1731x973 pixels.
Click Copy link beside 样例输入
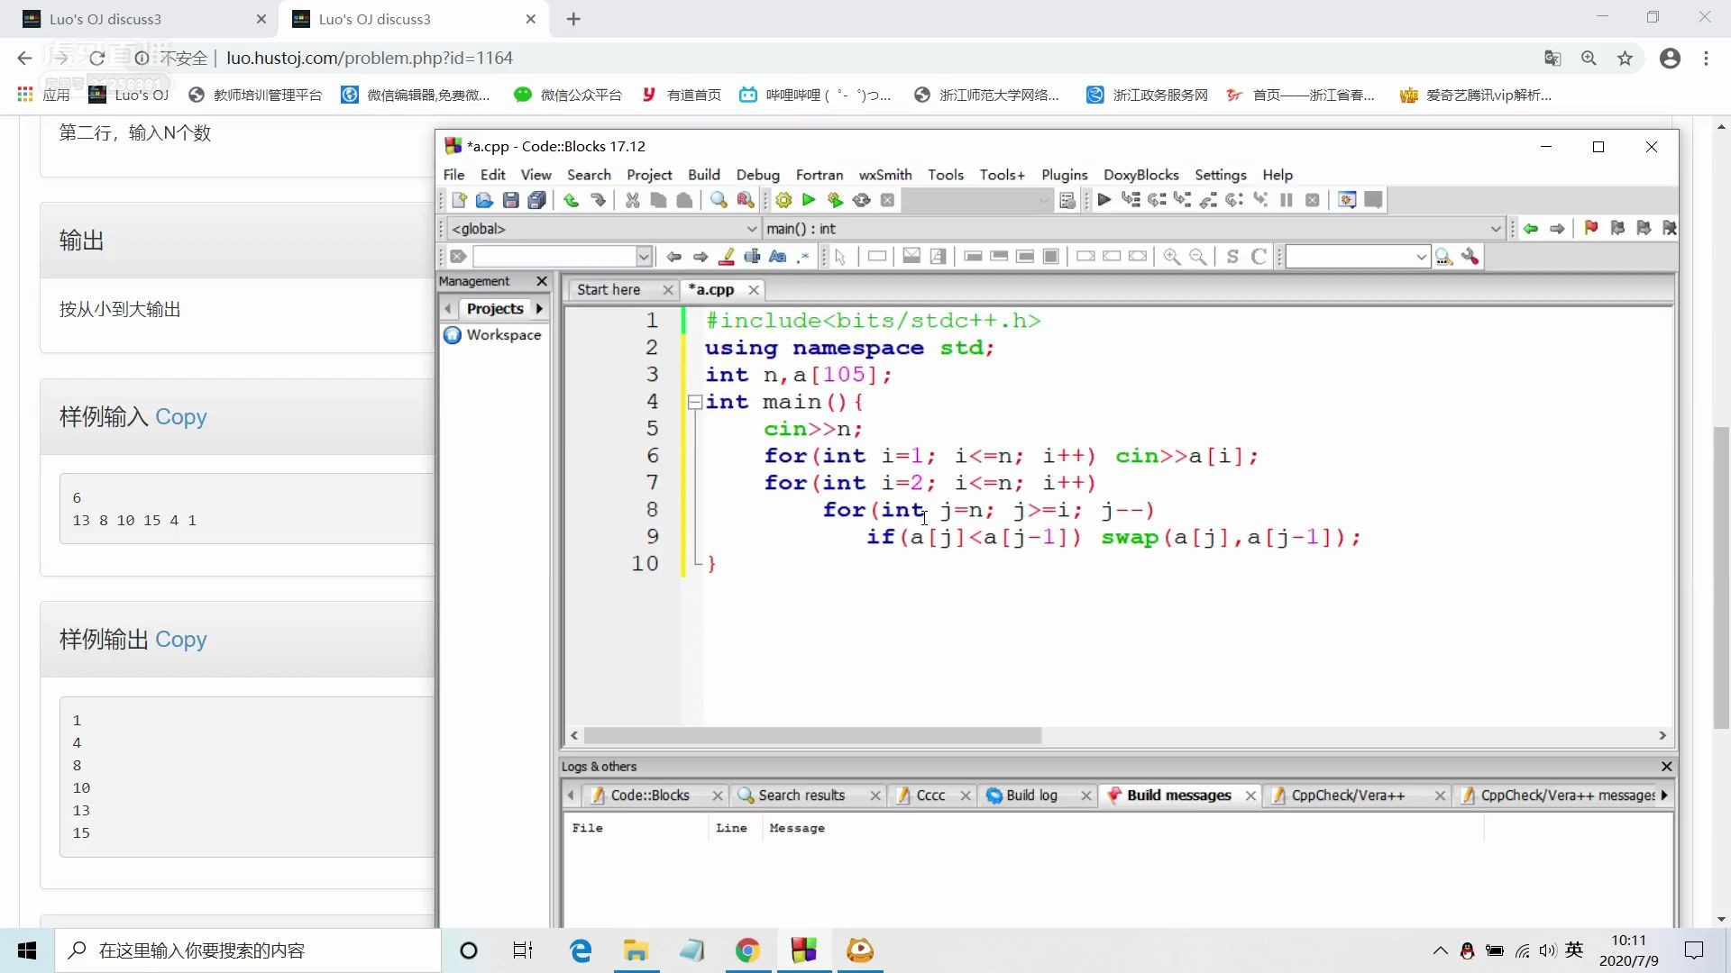point(180,417)
